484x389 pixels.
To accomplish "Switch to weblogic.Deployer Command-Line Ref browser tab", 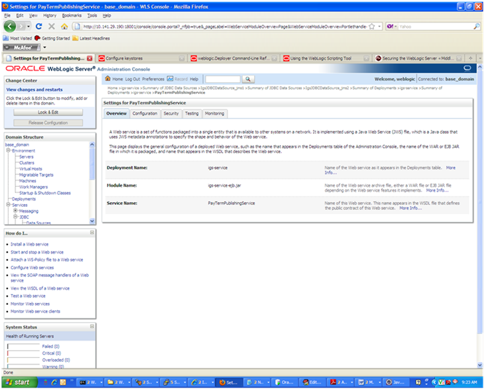I will (x=233, y=58).
